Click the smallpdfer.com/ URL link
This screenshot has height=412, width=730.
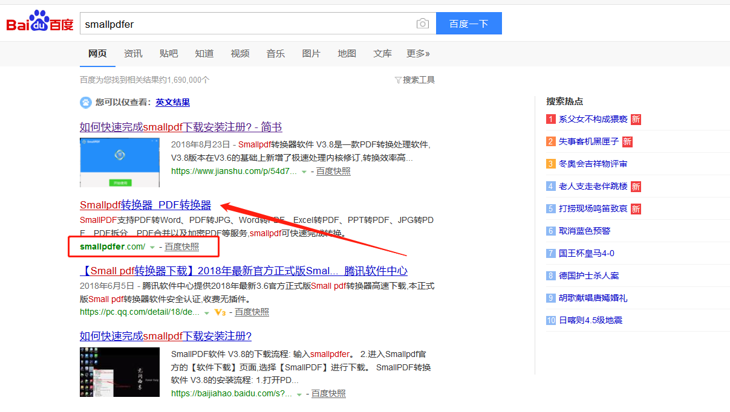point(112,247)
